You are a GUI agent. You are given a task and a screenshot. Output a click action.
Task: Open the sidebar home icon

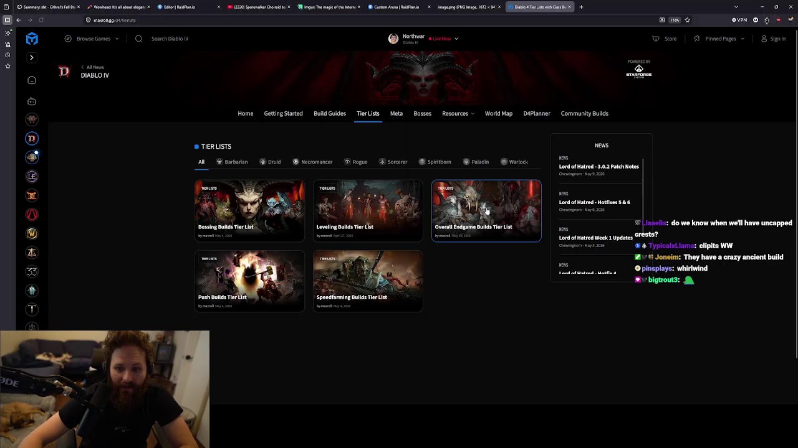point(32,80)
